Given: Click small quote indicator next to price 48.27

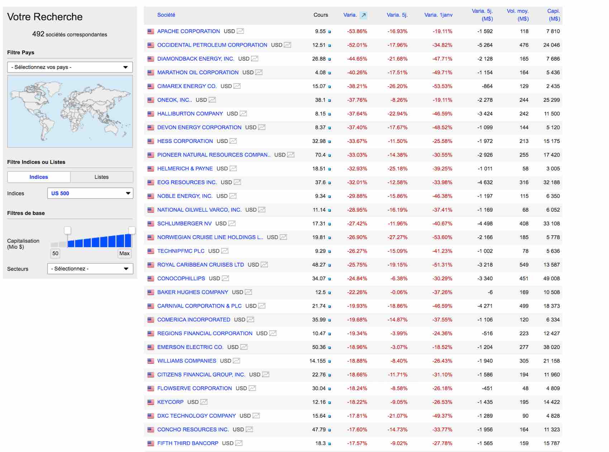Looking at the screenshot, I should 330,265.
